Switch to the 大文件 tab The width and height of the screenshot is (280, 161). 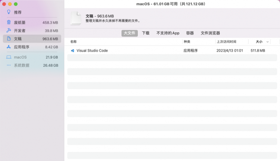(x=130, y=33)
